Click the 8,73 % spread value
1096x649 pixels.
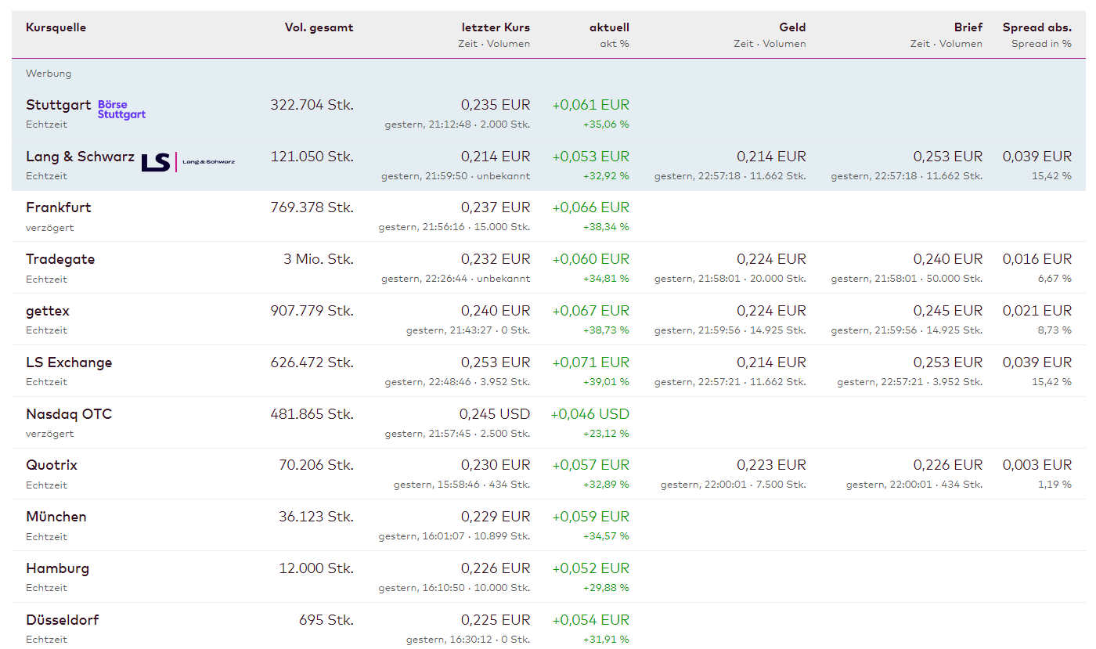coord(1055,330)
